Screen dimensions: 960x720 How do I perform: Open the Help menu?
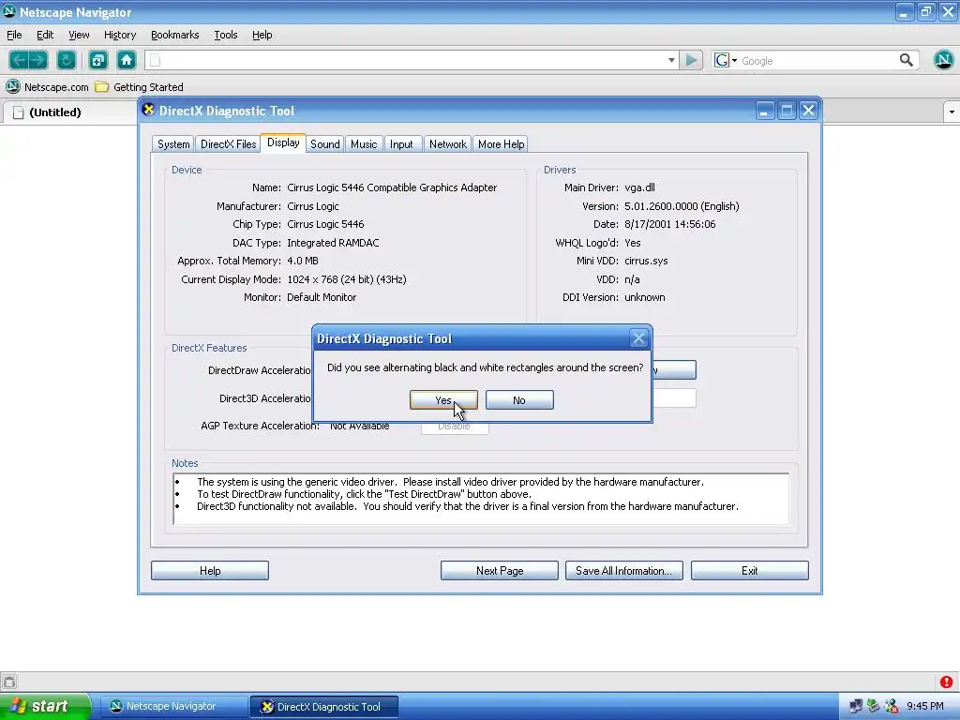point(262,35)
